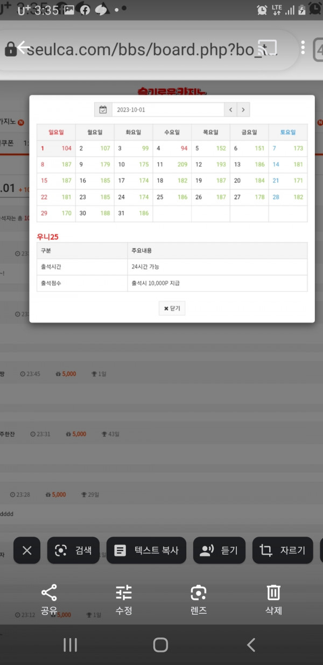This screenshot has width=323, height=665.
Task: Select calendar day 26 with 187
Action: 210,197
